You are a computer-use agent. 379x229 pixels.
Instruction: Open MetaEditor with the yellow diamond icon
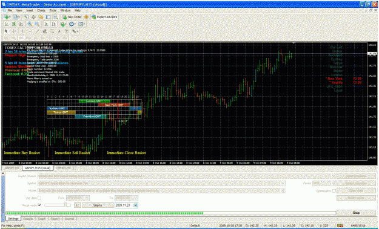click(x=86, y=17)
